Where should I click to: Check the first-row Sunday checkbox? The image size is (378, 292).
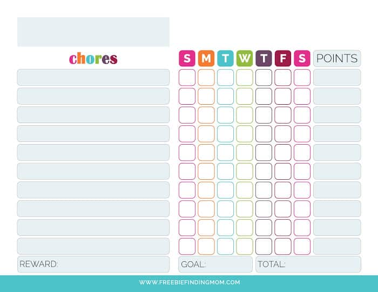(187, 77)
